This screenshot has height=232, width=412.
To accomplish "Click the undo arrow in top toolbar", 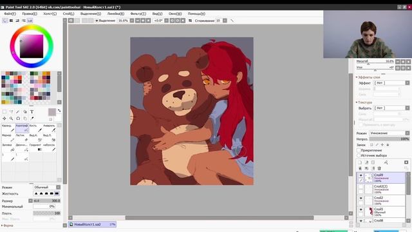I will [71, 21].
